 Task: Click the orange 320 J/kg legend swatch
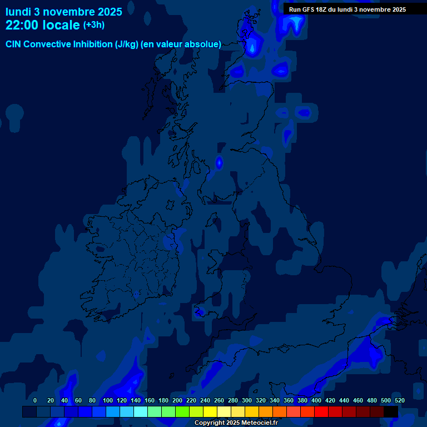click(x=266, y=411)
